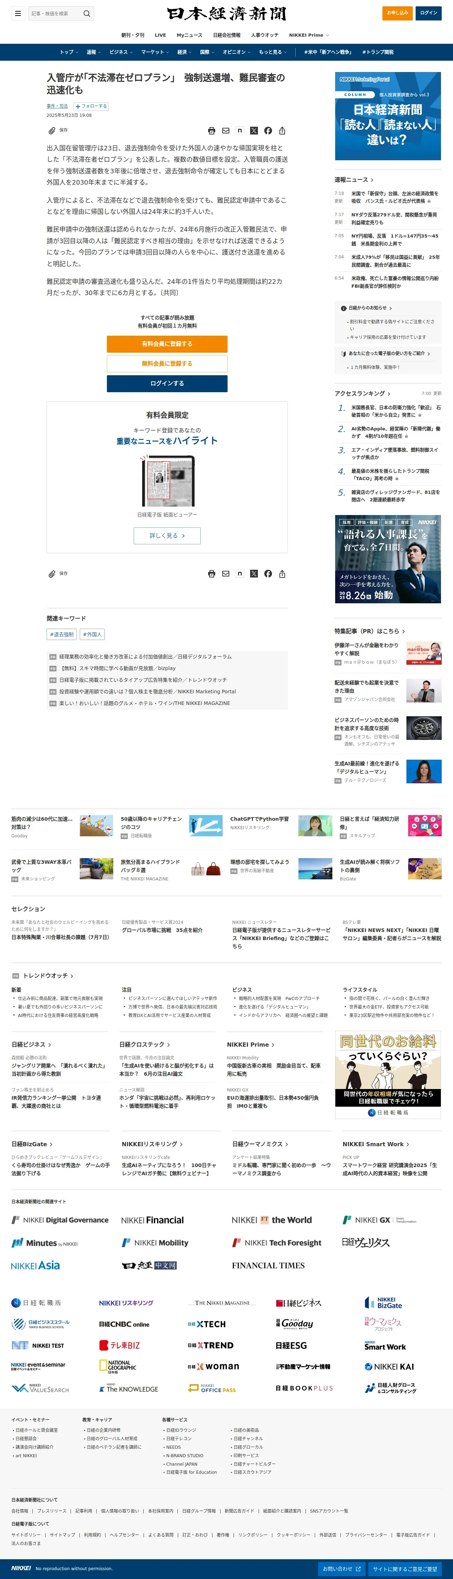Click the お問い合わせ footer button
This screenshot has height=1579, width=453.
point(342,1568)
